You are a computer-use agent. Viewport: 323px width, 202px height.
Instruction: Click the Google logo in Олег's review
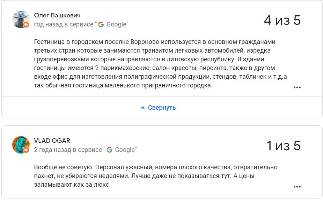101,24
